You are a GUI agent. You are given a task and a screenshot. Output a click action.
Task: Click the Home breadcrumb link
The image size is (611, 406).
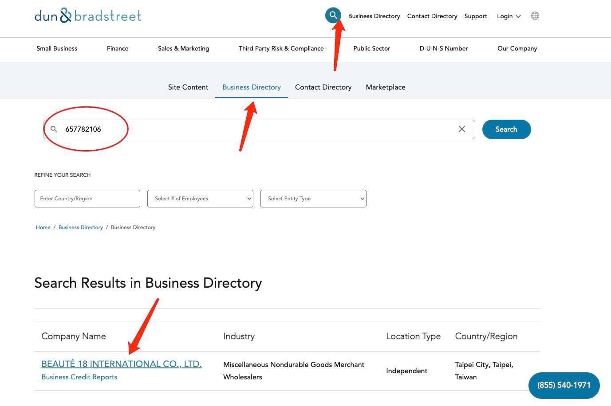[x=43, y=227]
